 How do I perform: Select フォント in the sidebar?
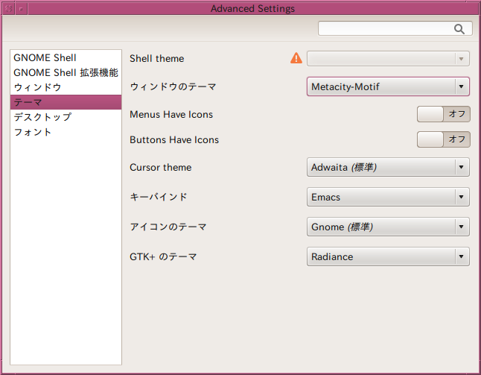[66, 132]
